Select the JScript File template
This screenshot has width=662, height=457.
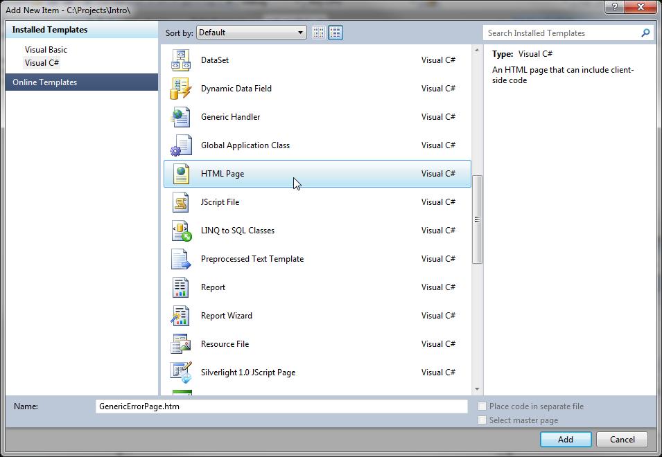click(317, 202)
